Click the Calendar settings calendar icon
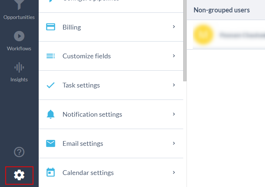Viewport: 265px width, 187px height. coord(50,172)
